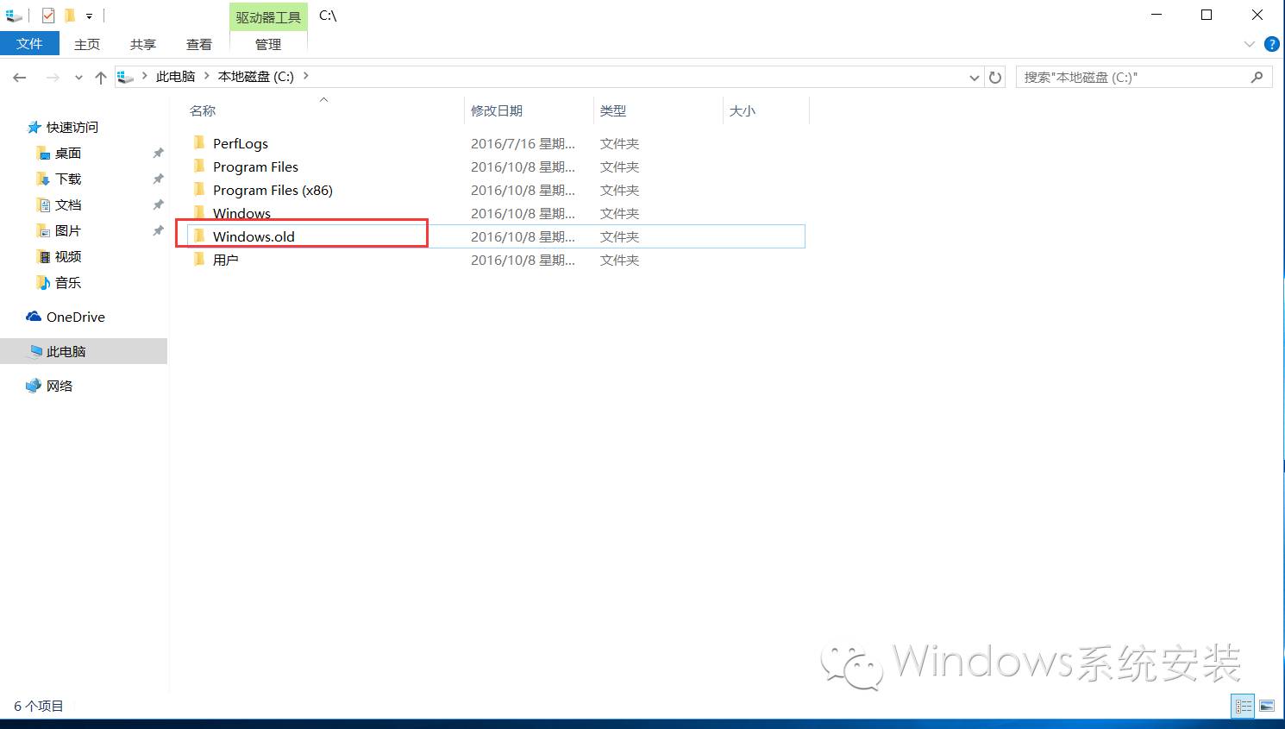Open 视频 in the navigation pane

click(67, 257)
